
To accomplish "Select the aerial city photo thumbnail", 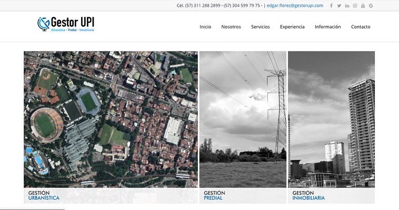I will (111, 119).
